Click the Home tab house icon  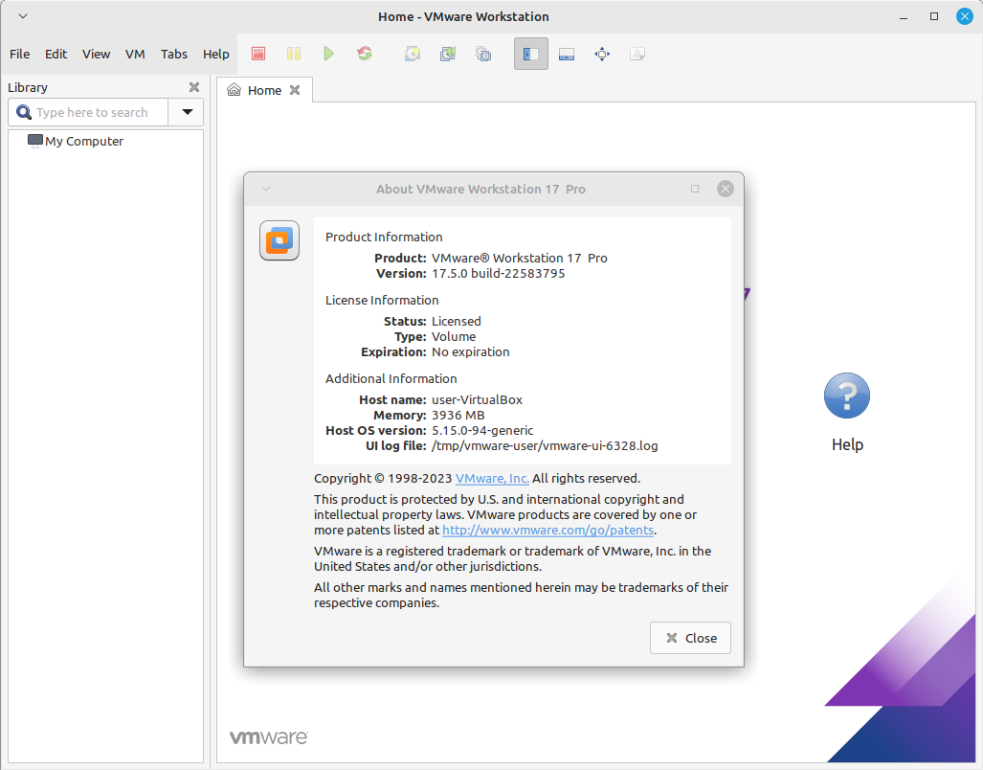[x=234, y=90]
